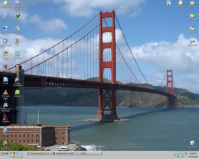Launch Mozilla Firefox from the desktop
This screenshot has width=199, height=159.
[x=6, y=66]
